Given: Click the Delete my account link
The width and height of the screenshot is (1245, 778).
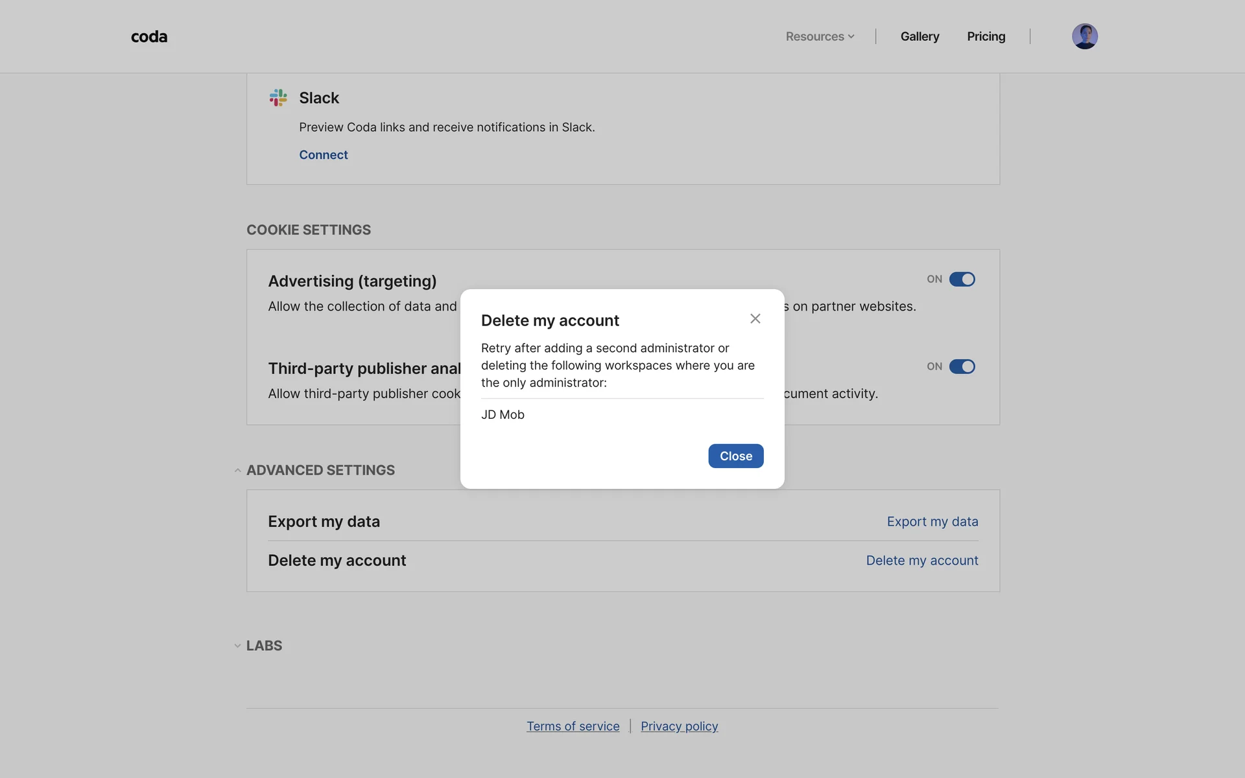Looking at the screenshot, I should [921, 561].
